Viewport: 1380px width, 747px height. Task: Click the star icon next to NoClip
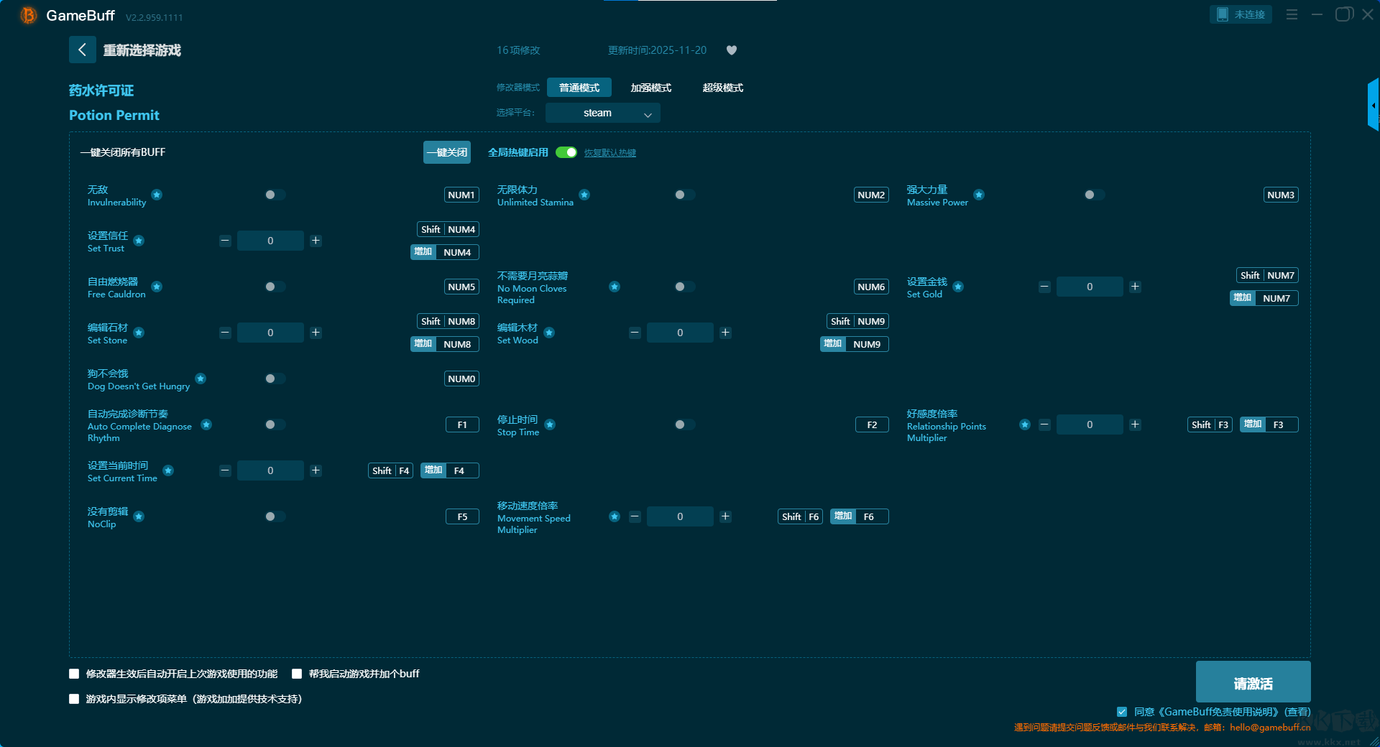(x=139, y=516)
